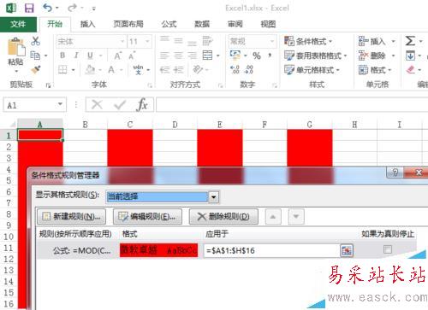Open the AutoSum sigma function

(410, 41)
